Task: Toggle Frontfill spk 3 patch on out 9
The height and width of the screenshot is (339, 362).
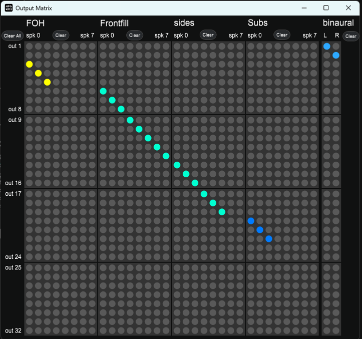Action: 130,120
